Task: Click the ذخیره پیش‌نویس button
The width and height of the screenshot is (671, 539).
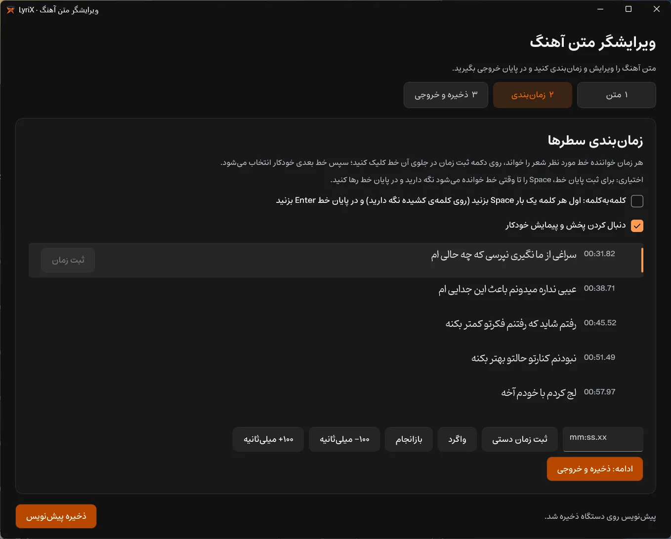Action: tap(56, 516)
